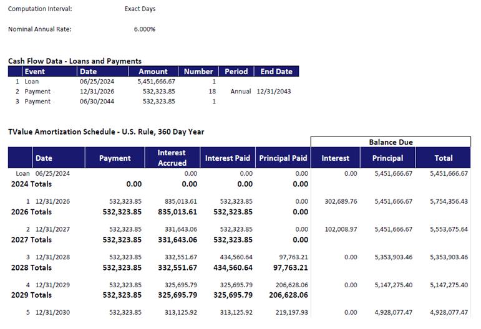
Task: Select the 5,754,356.43 total balance cell
Action: coord(449,202)
